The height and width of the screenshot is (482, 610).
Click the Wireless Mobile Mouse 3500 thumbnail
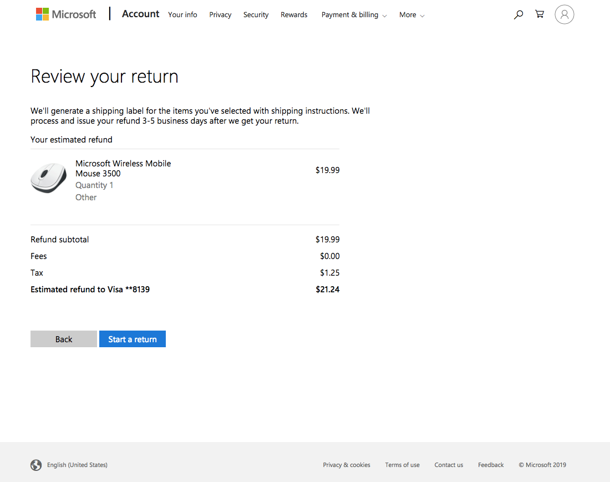[x=49, y=178]
